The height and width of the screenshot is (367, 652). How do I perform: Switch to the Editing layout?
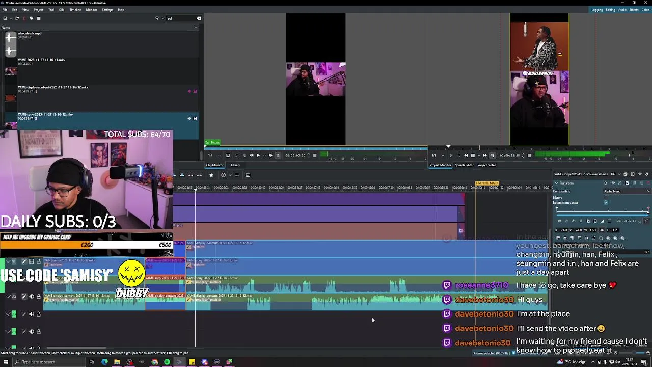pyautogui.click(x=610, y=10)
